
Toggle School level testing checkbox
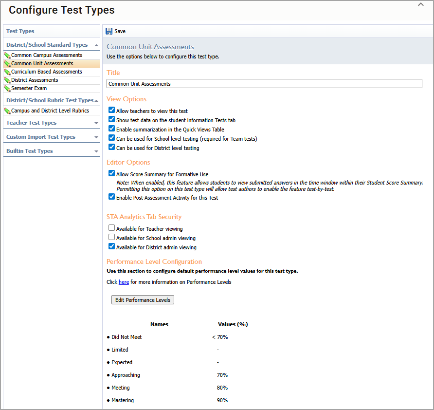111,138
